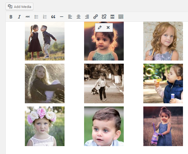The height and width of the screenshot is (154, 188).
Task: Insert the Read More tag
Action: 112,17
